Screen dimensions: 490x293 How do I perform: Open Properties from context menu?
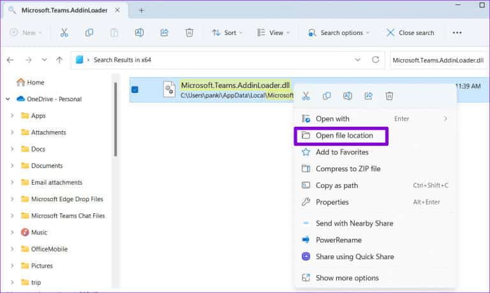(374, 202)
